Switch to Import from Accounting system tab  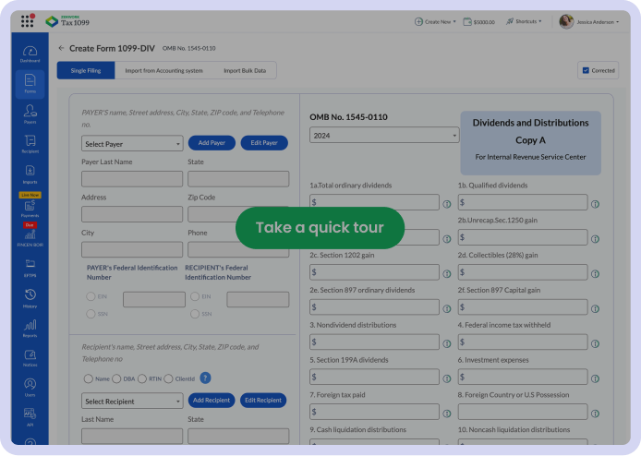point(163,70)
